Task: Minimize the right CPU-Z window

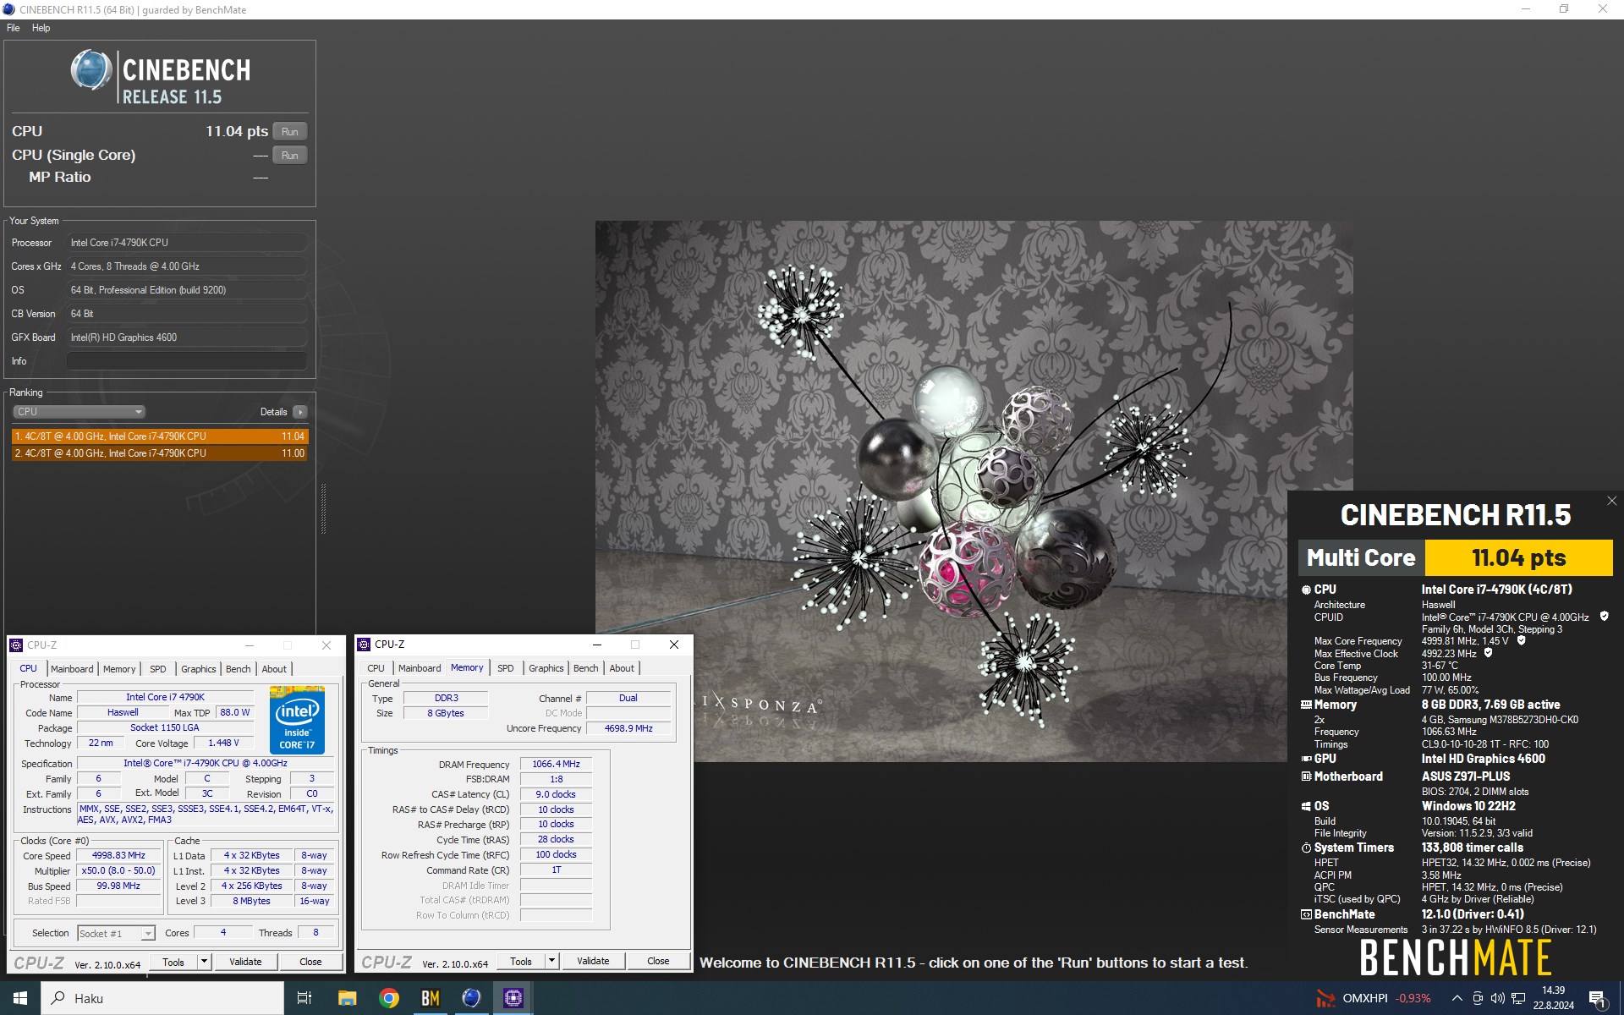Action: 596,645
